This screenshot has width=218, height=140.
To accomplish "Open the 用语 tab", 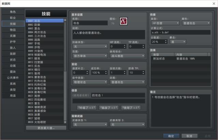I will click(13, 95).
